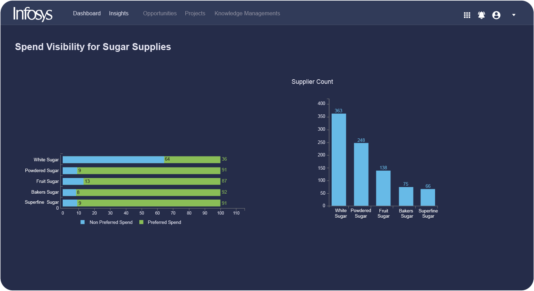Select White Sugar blue non-preferred spend bar

coord(113,160)
